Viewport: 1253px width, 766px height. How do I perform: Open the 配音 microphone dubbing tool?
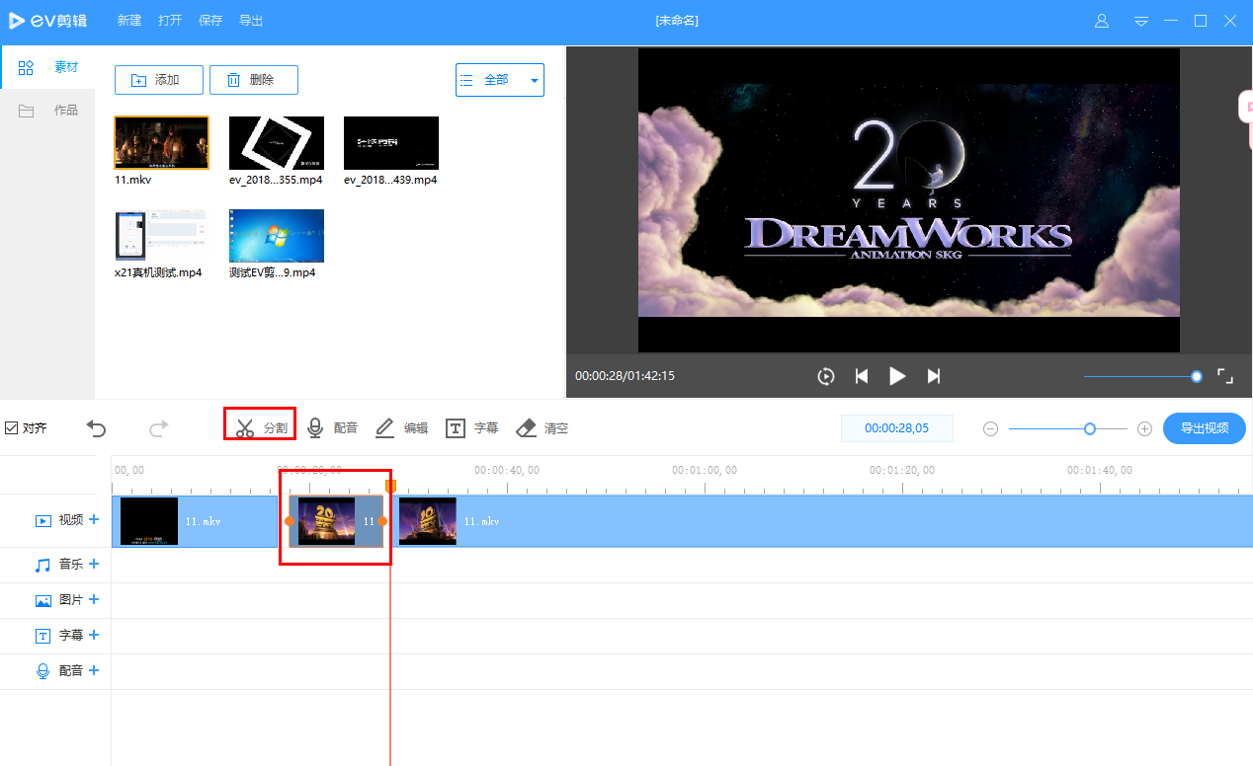(x=332, y=428)
